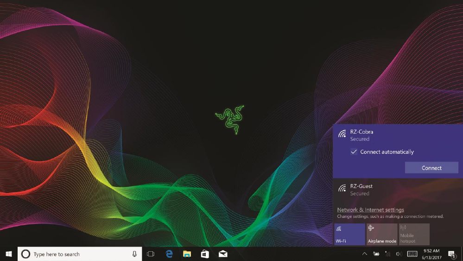Image resolution: width=463 pixels, height=261 pixels.
Task: Toggle the Wi-Fi quick action tile
Action: point(349,234)
